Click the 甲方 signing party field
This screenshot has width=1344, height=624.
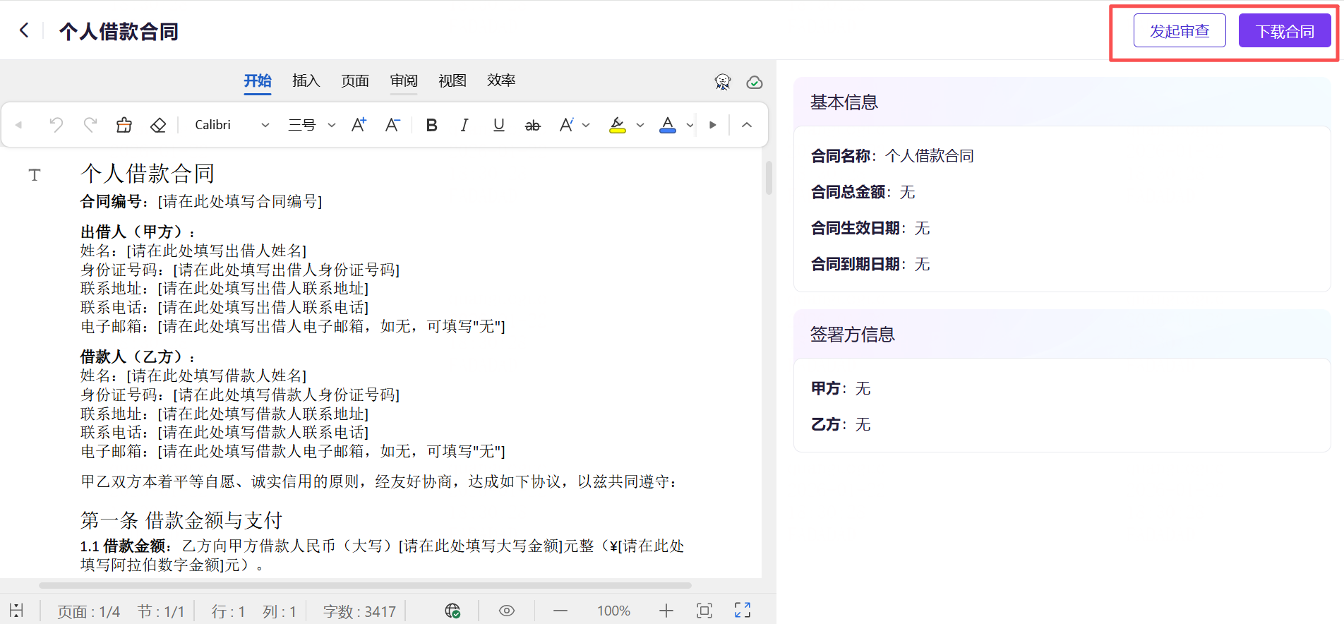pyautogui.click(x=841, y=388)
